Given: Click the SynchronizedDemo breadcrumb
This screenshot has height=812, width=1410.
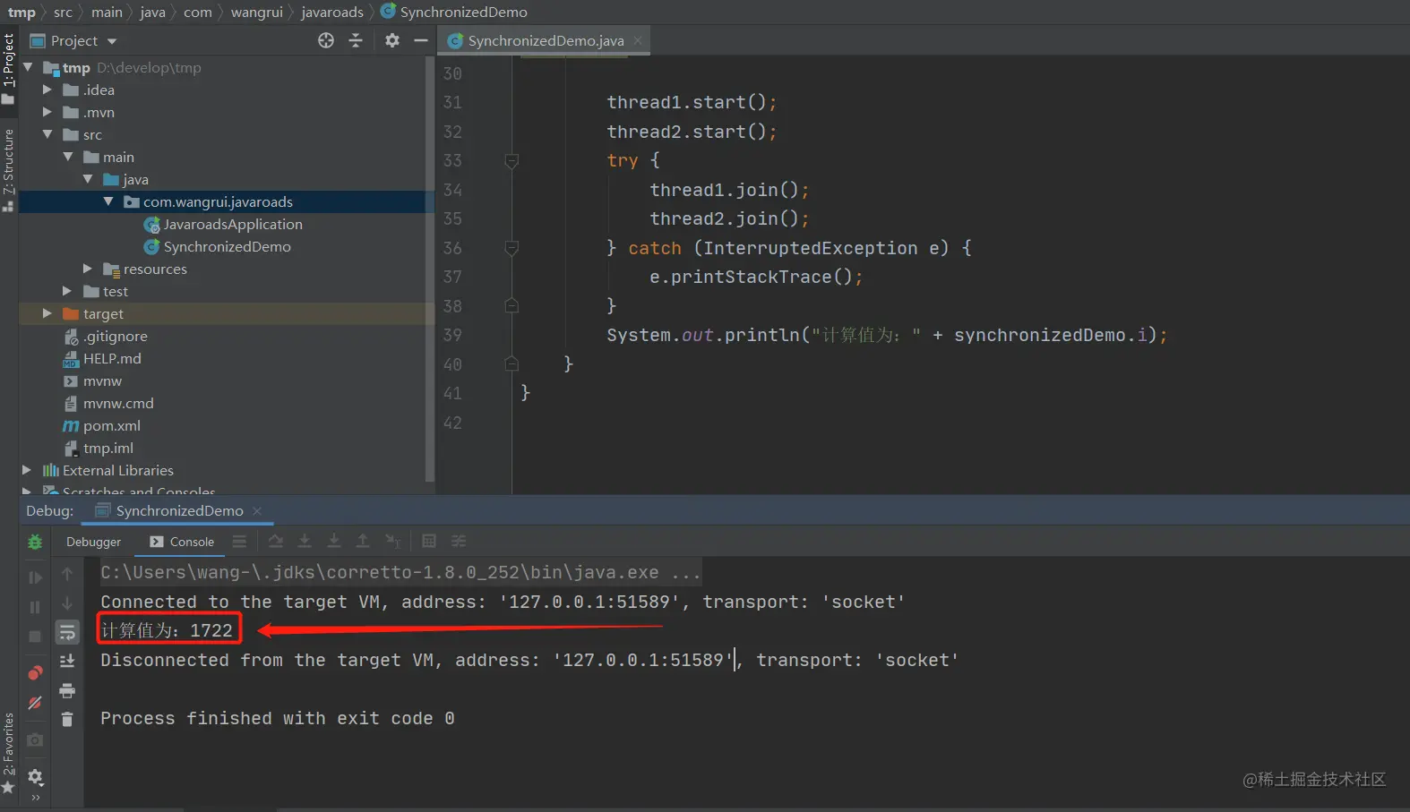Looking at the screenshot, I should pyautogui.click(x=453, y=12).
